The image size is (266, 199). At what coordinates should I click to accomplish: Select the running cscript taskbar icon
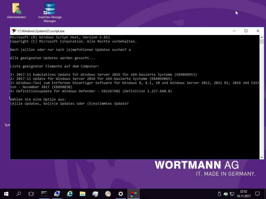click(134, 194)
